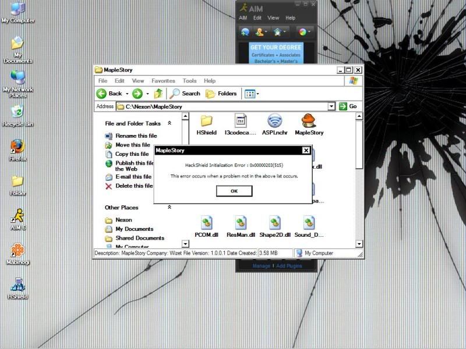Viewport: 466px width, 349px height.
Task: Click the Back arrow in Explorer toolbar
Action: click(109, 94)
